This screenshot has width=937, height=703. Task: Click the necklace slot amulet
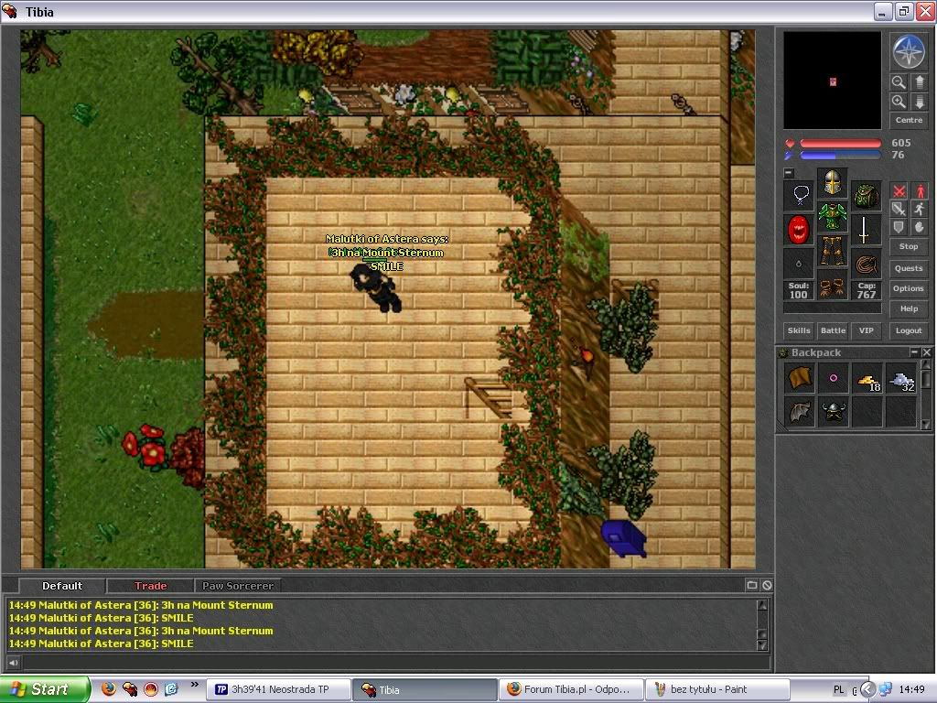(x=799, y=195)
